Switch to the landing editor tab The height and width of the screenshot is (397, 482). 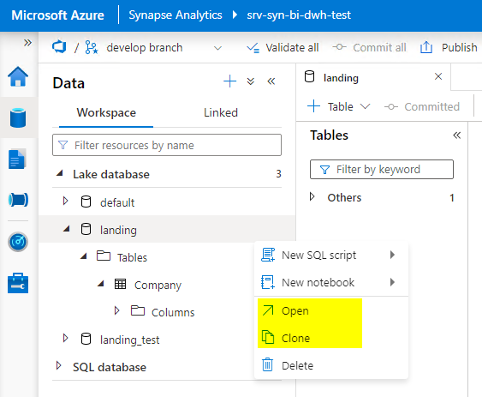tap(341, 78)
